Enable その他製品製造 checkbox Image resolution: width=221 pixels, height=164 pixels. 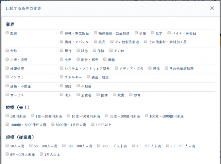(x=112, y=41)
